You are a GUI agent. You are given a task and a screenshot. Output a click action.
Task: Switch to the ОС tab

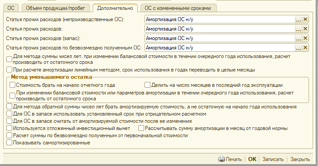pyautogui.click(x=11, y=8)
